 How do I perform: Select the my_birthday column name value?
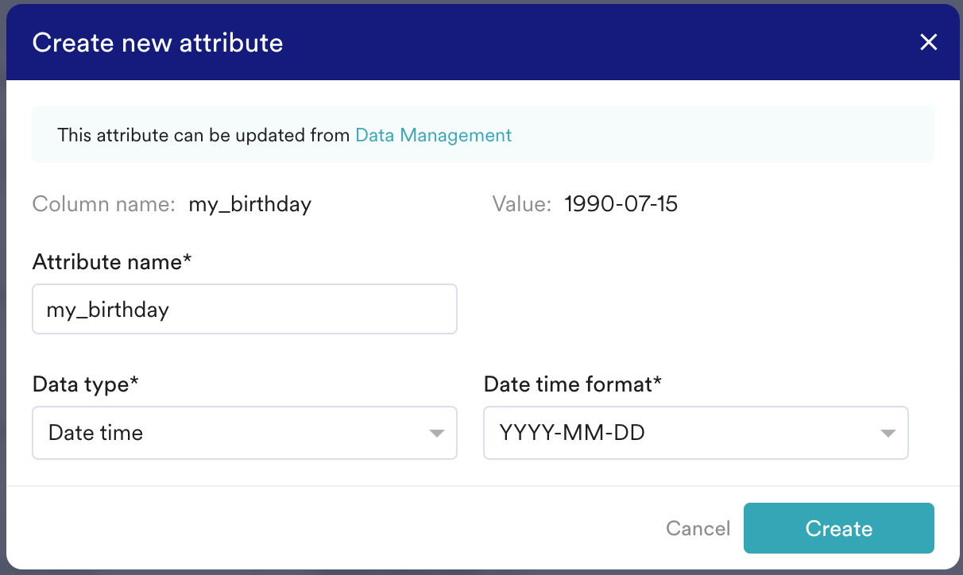click(x=249, y=205)
